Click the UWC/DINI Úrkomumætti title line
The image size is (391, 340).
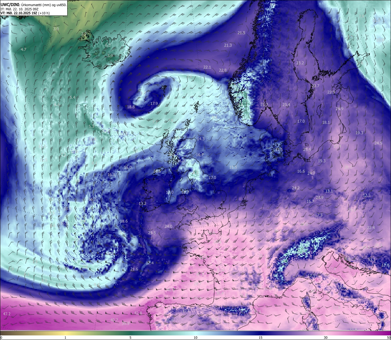(34, 5)
